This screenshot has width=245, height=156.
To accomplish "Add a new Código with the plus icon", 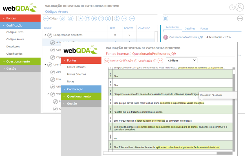I will (46, 18).
